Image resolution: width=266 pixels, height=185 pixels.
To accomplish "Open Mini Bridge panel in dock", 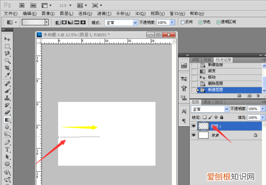I will pos(184,65).
